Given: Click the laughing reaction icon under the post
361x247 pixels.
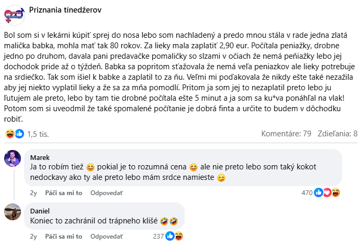Looking at the screenshot, I should tap(10, 134).
